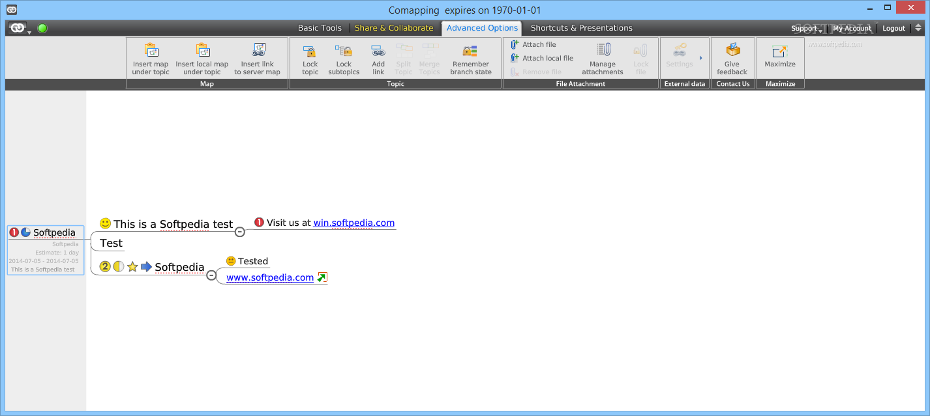Click 'Estimate: 1 day' in root topic
Screen dimensions: 930x416
tap(57, 253)
